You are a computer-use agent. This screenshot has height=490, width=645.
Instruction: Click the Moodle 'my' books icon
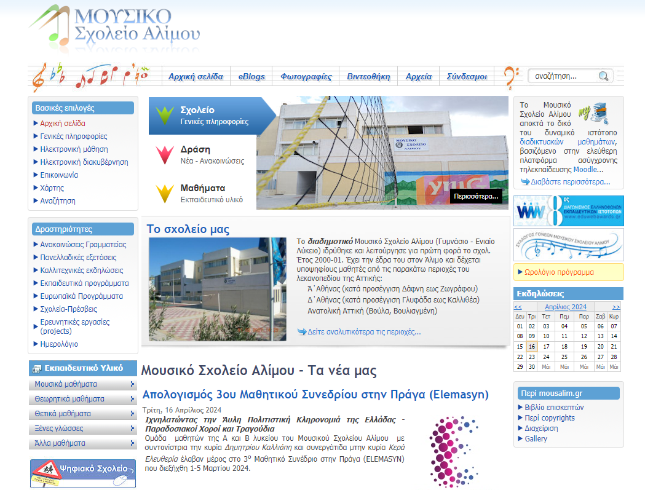click(593, 113)
